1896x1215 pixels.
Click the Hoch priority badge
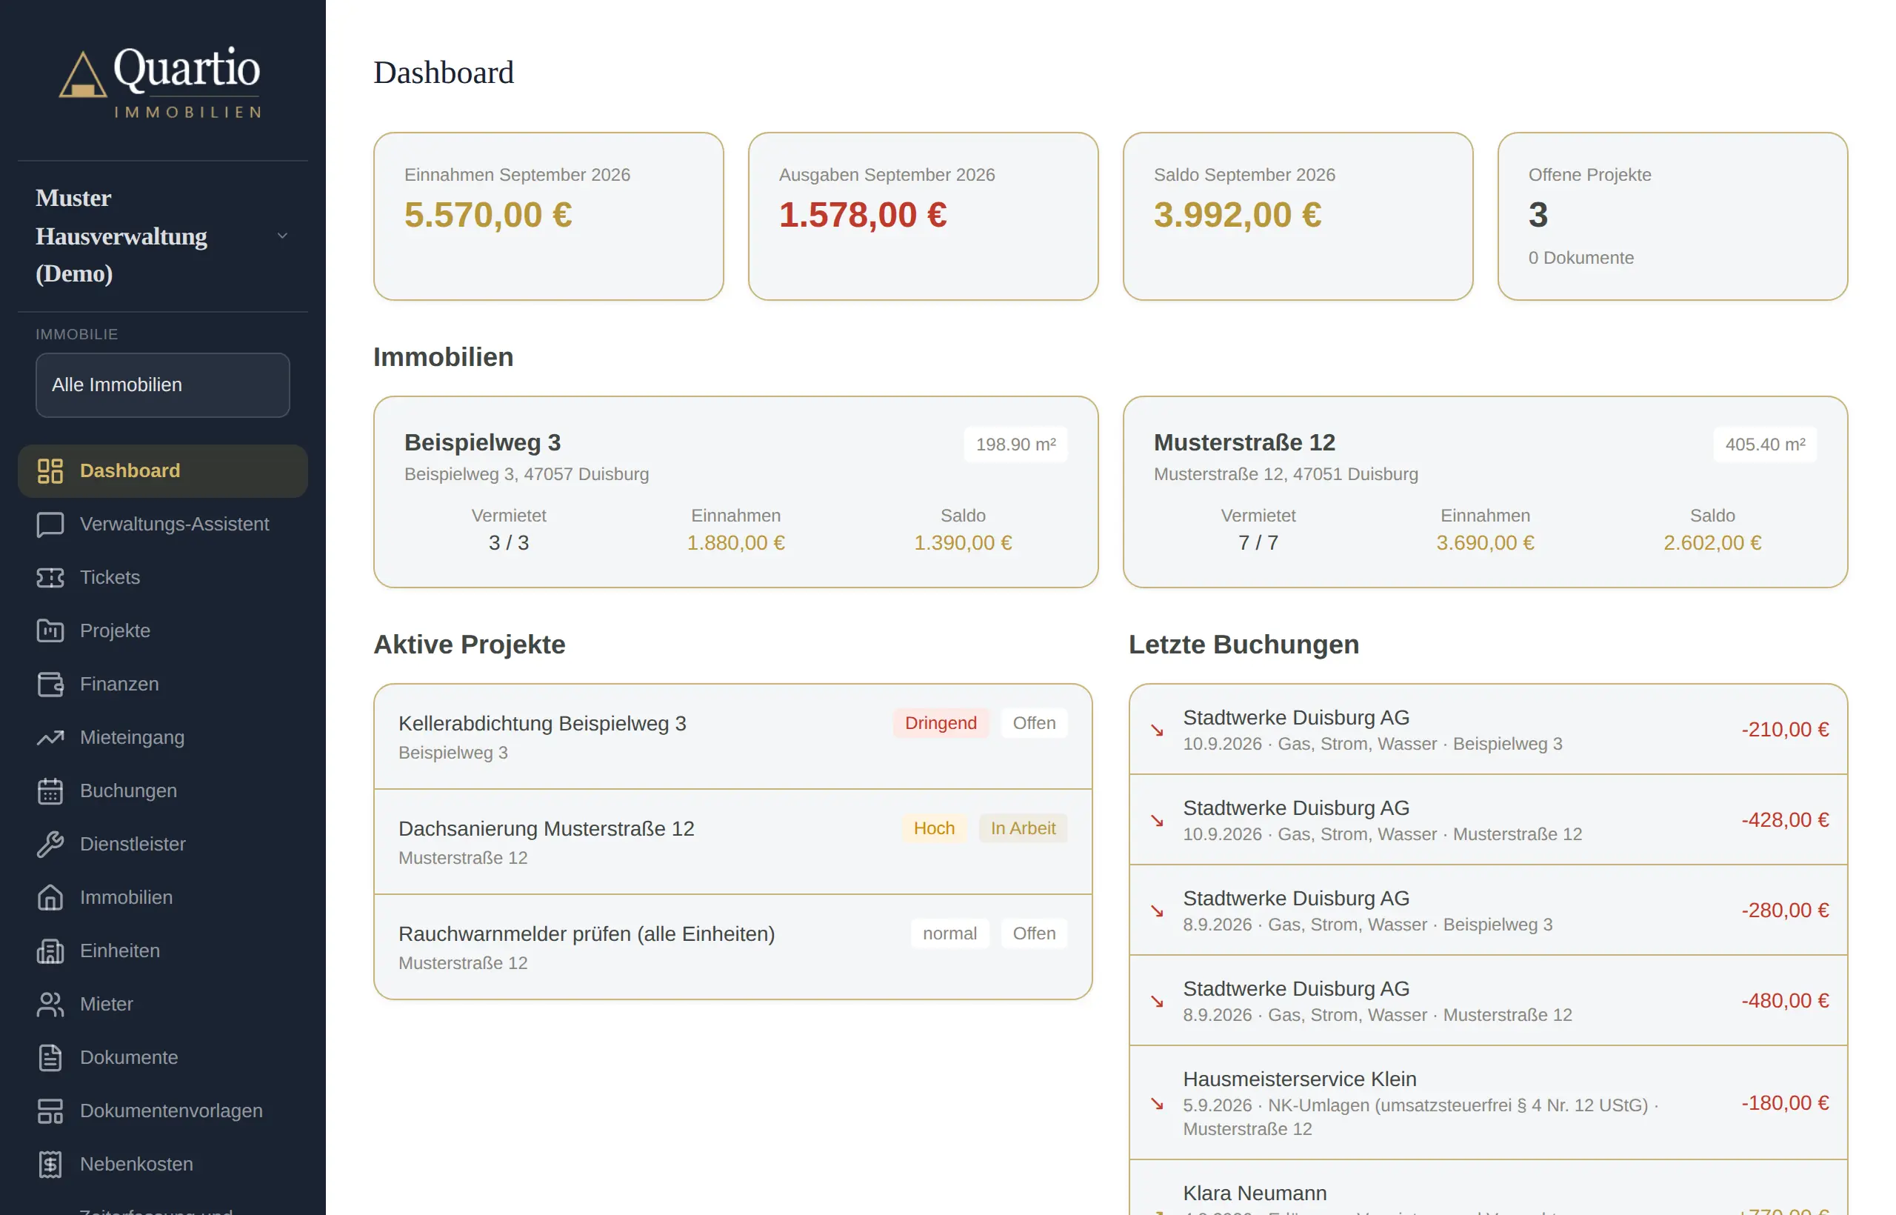934,828
